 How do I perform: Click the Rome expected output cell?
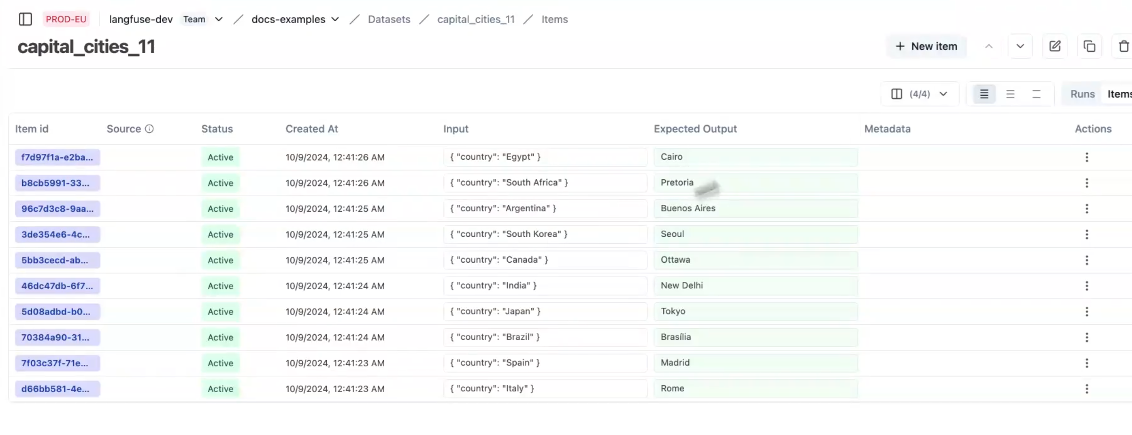click(x=756, y=389)
